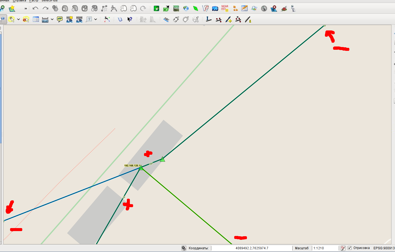Expand the text annotation tool dropdown arrow
Screen dimensions: 395x252
[x=96, y=19]
